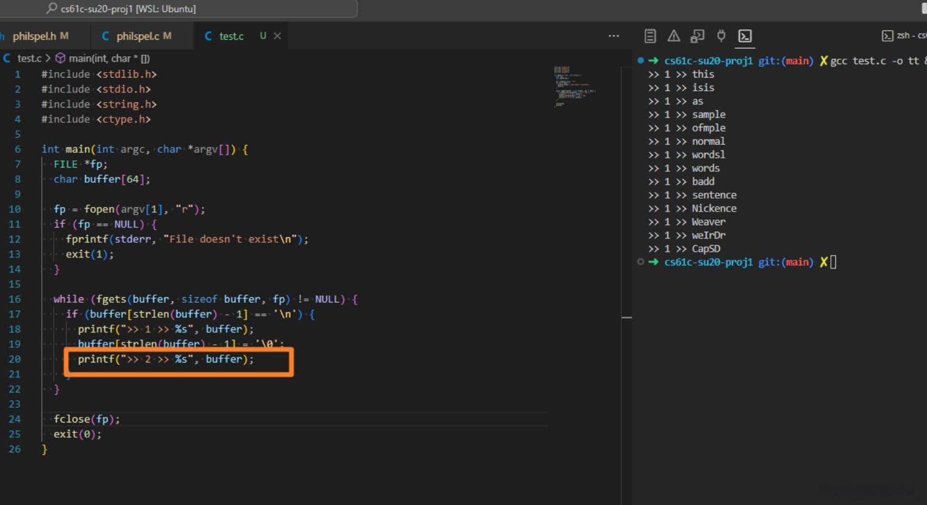Click the printf ">> 1 >>" line
Viewport: 927px width, 505px height.
(166, 329)
